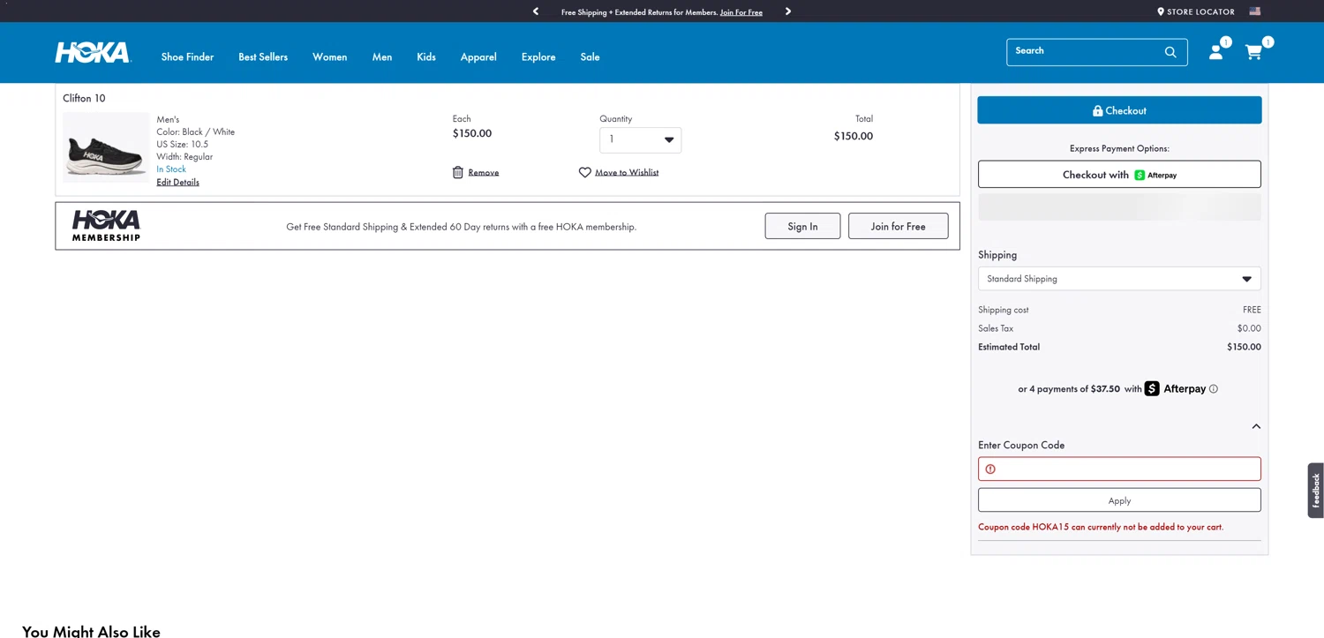The image size is (1324, 638).
Task: Click Move to Wishlist link
Action: point(627,173)
